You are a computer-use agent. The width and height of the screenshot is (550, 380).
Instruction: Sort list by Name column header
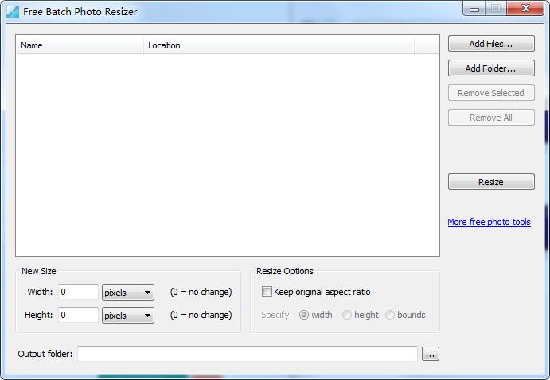[80, 45]
